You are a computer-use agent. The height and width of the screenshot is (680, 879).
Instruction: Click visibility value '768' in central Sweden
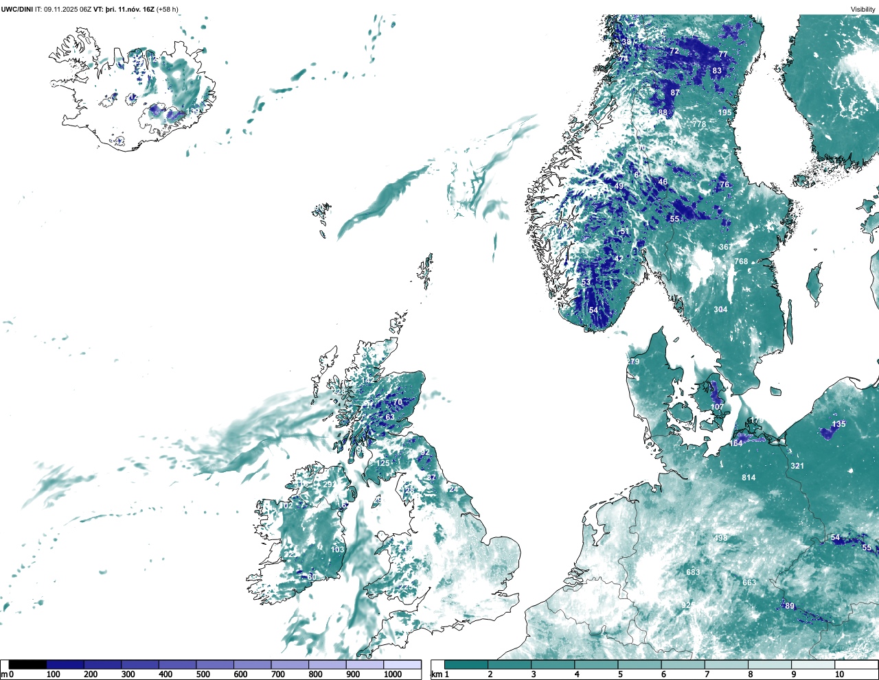[x=741, y=261]
